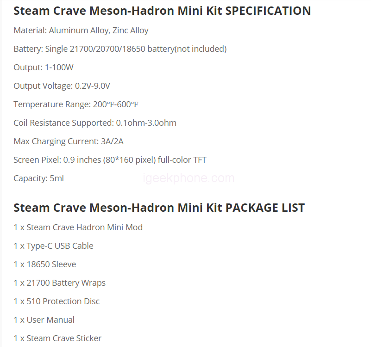
Task: Click the 21700 Battery Wraps item
Action: [x=59, y=283]
